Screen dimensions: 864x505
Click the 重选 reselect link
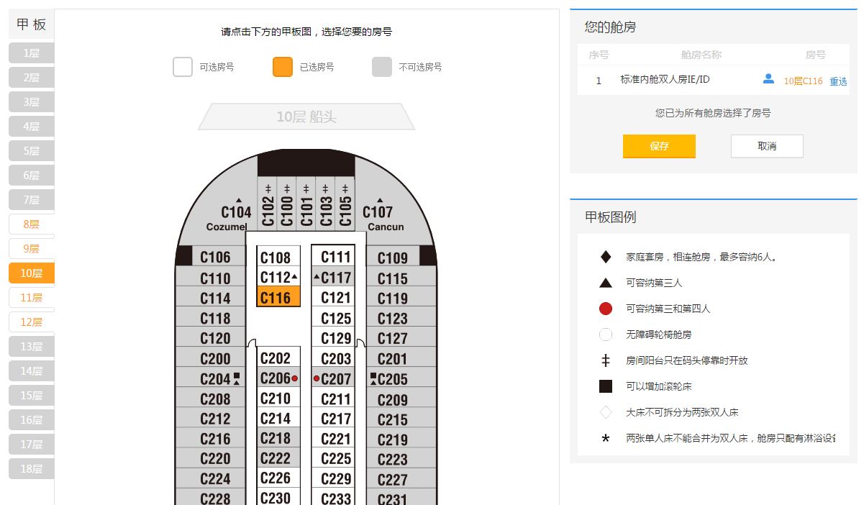pos(838,81)
